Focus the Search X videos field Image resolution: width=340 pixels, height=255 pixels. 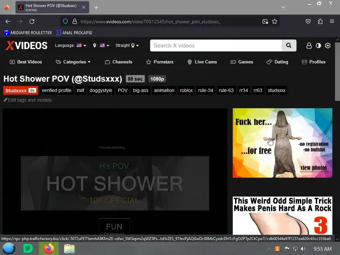tap(216, 45)
